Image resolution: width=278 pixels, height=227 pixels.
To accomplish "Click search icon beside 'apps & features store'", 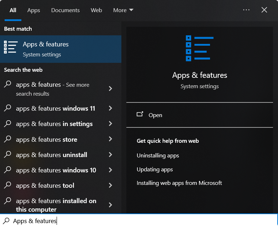I will point(7,139).
